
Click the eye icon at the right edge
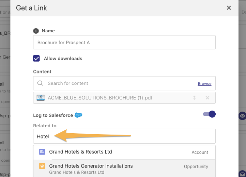click(x=242, y=116)
